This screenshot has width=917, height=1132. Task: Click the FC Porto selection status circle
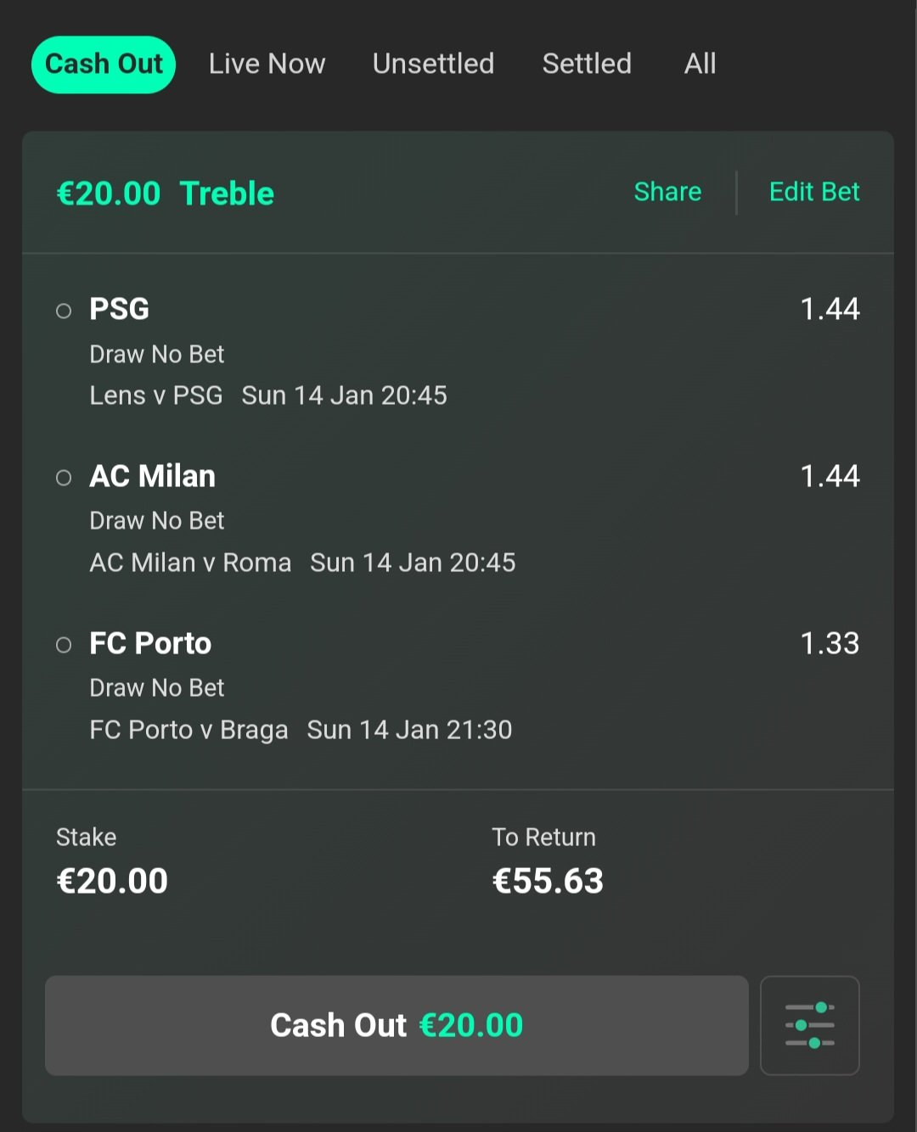click(x=64, y=645)
